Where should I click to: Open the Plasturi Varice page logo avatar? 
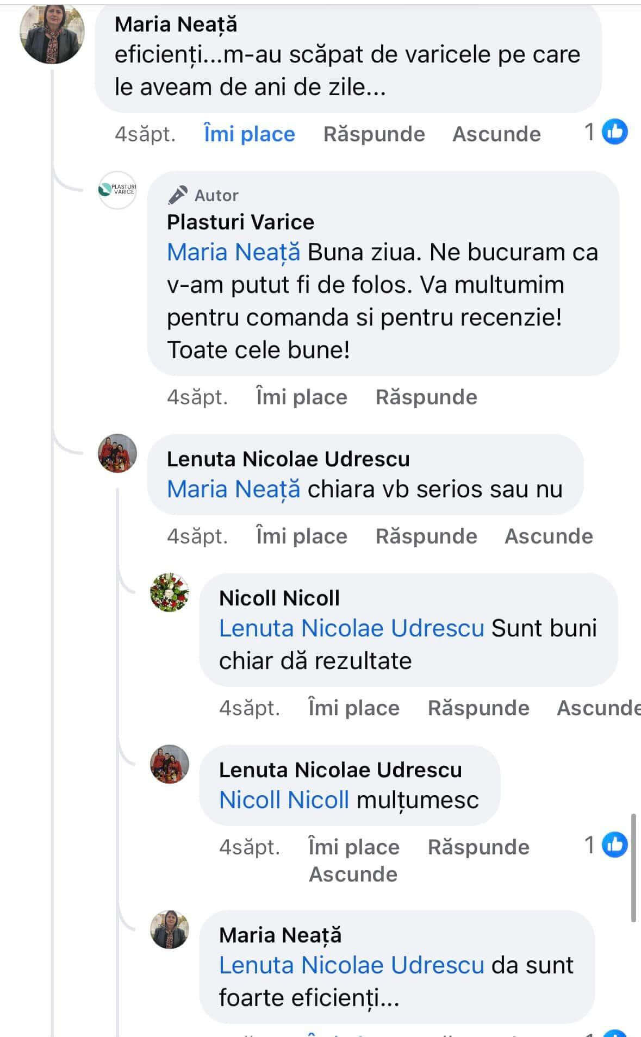(117, 190)
